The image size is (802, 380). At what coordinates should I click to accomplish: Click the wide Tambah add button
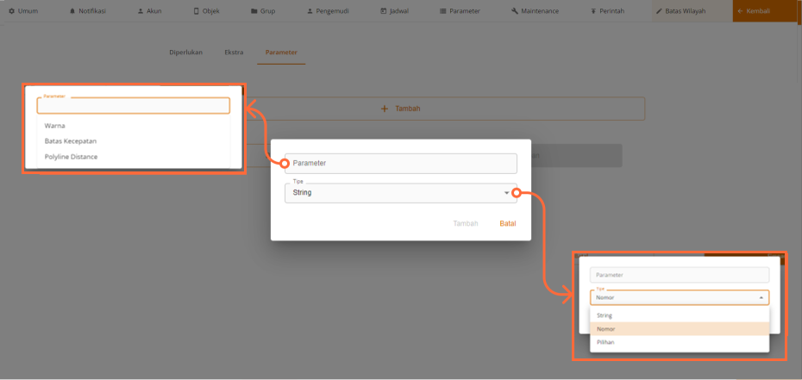pyautogui.click(x=400, y=109)
